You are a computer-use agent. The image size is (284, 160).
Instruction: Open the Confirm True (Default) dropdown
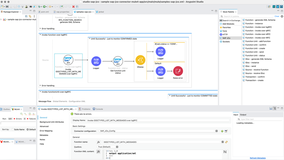pos(108,147)
